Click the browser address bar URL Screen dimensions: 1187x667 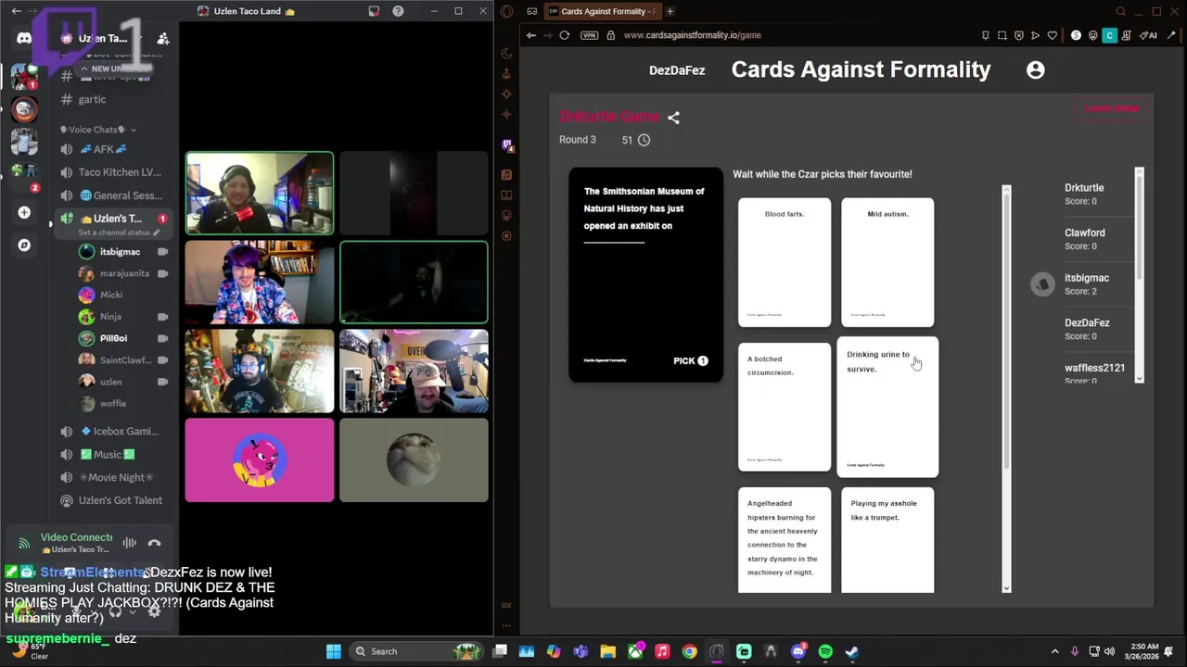pos(692,35)
